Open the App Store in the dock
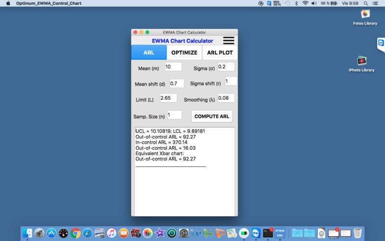Screen dimensions: 385x241 click(x=51, y=233)
